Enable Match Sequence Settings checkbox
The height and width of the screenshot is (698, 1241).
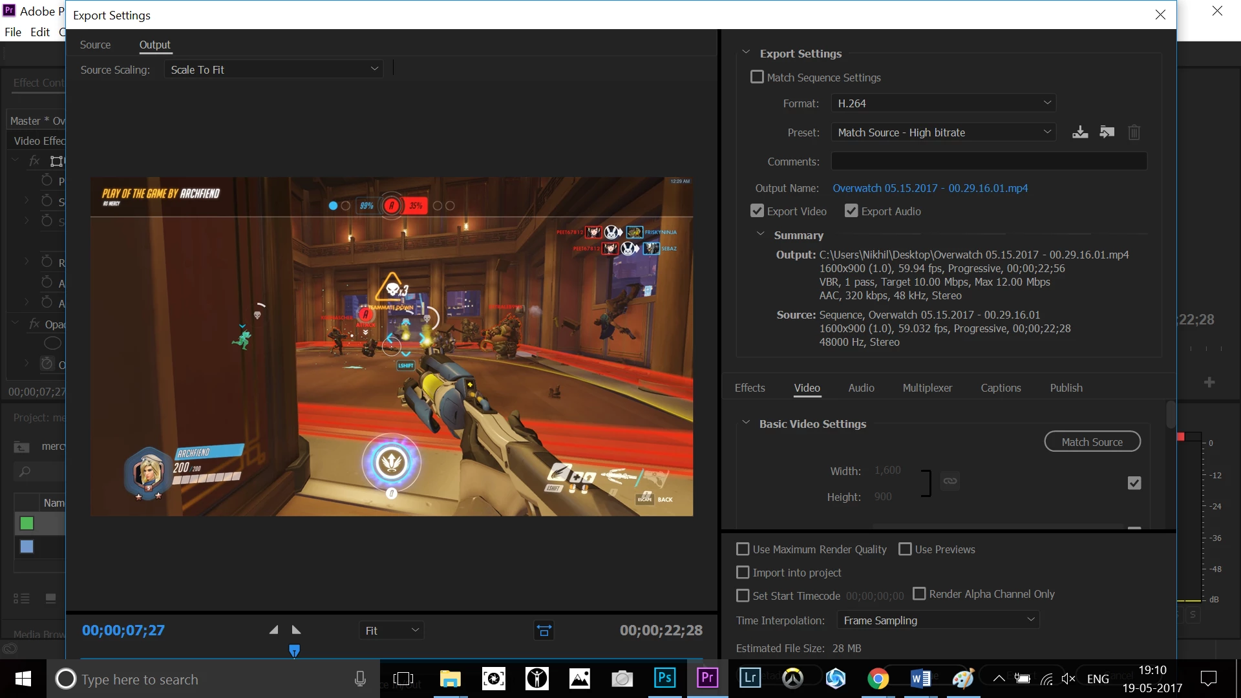[x=757, y=78]
